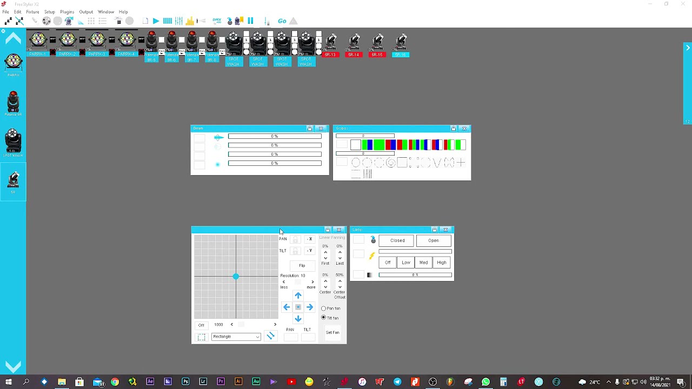Screen dimensions: 692x389
Task: Click the new document toolbar icon
Action: coord(145,21)
